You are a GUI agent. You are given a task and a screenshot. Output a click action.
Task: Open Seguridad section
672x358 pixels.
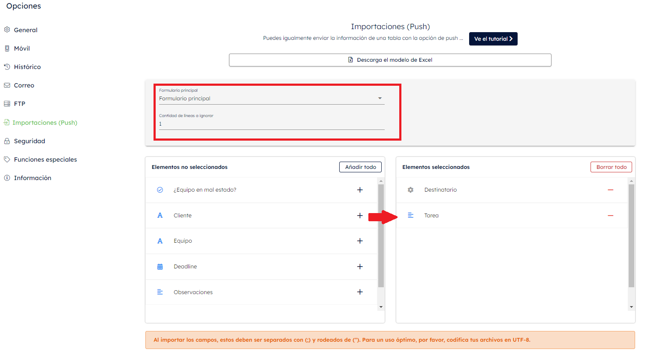(x=30, y=141)
